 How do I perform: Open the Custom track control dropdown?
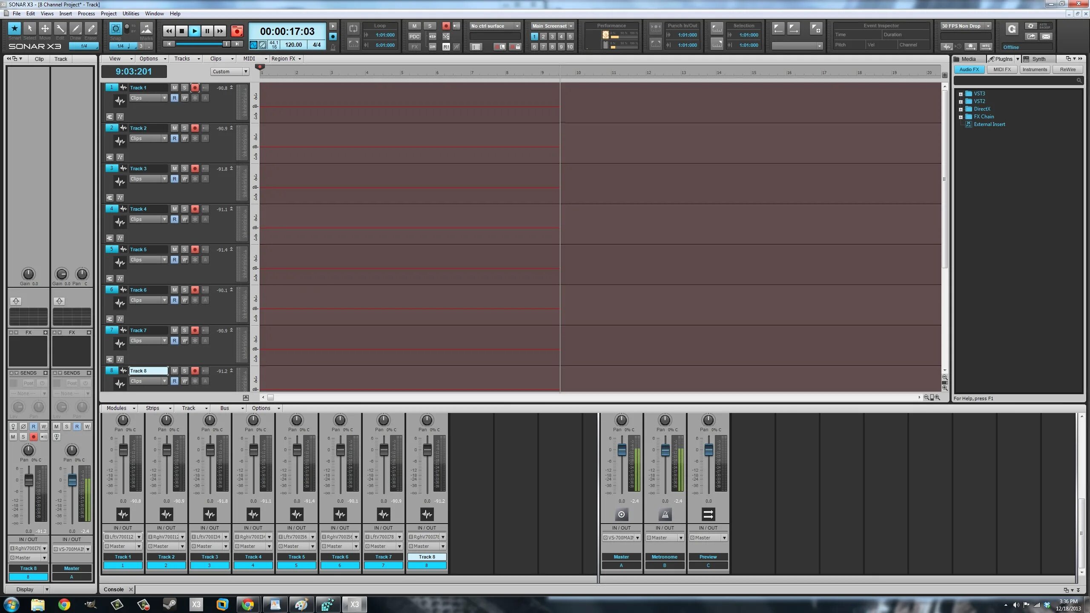point(230,72)
